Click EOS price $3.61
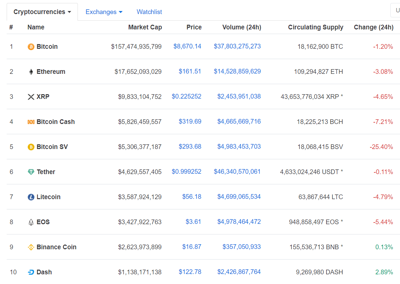400x284 pixels. [193, 222]
